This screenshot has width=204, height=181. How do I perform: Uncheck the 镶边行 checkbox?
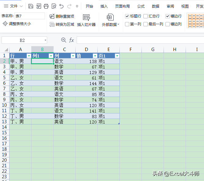point(168,16)
